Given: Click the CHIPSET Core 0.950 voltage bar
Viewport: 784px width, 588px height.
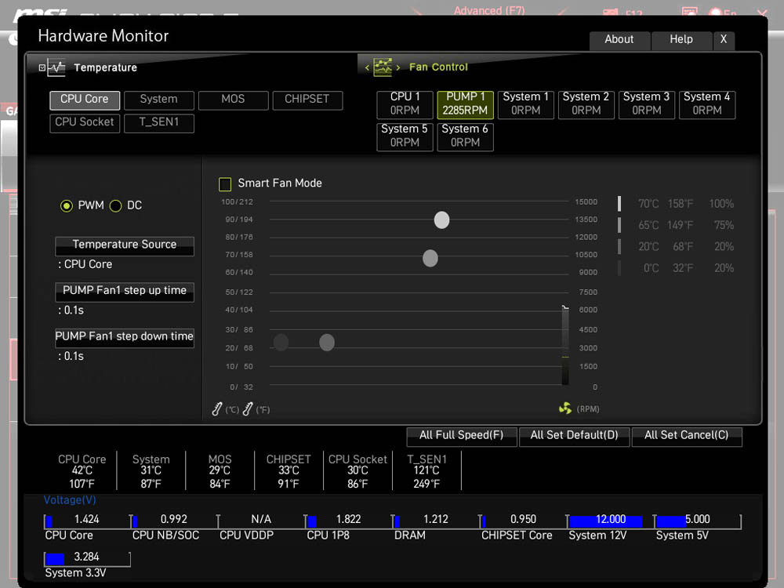Looking at the screenshot, I should 523,521.
